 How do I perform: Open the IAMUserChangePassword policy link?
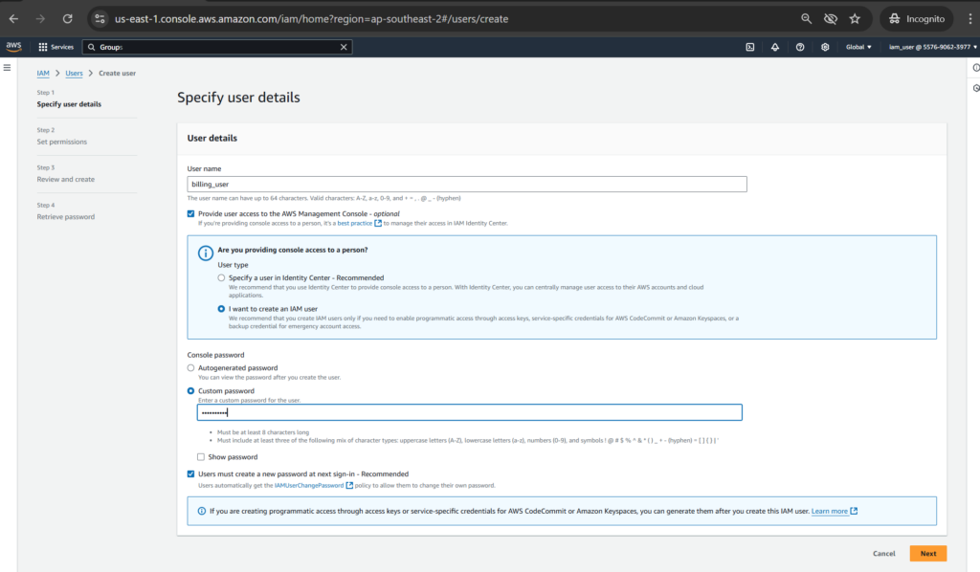click(307, 486)
